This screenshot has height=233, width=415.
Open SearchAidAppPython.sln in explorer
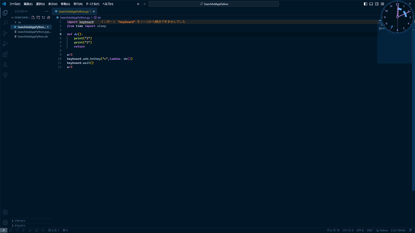pyautogui.click(x=31, y=36)
